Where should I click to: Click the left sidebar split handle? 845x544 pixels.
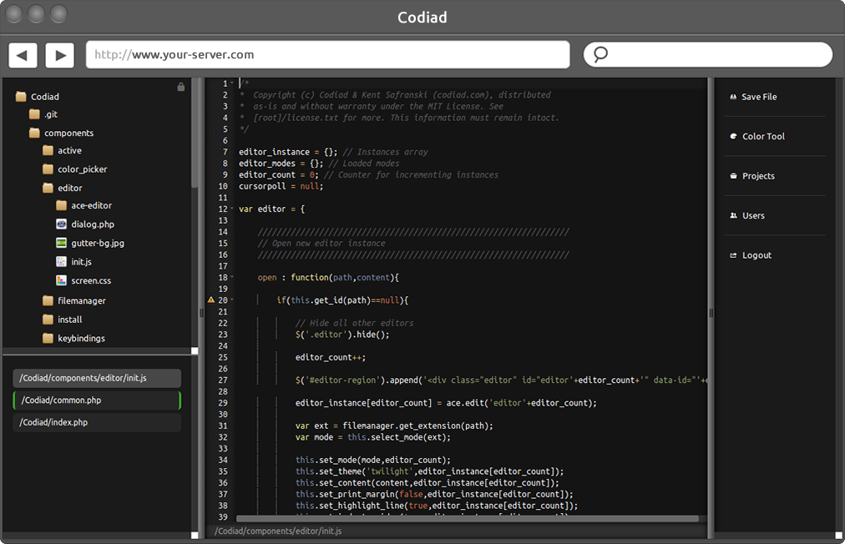(201, 312)
